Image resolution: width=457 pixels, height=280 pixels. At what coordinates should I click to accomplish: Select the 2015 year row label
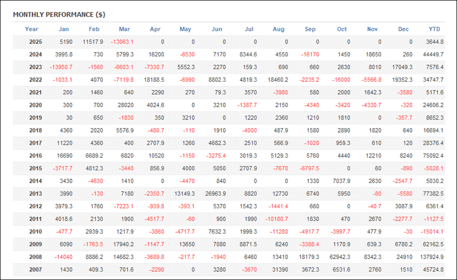coord(36,168)
